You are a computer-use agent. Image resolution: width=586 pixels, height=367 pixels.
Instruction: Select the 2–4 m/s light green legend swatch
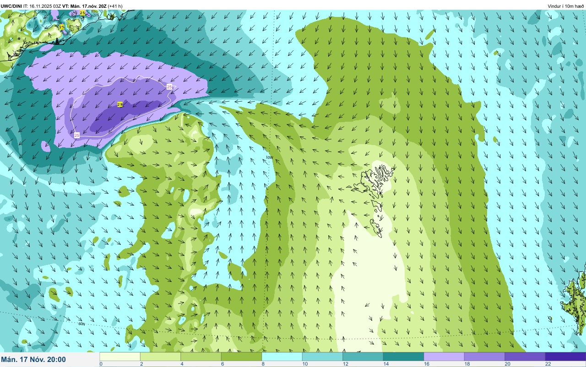pyautogui.click(x=160, y=356)
